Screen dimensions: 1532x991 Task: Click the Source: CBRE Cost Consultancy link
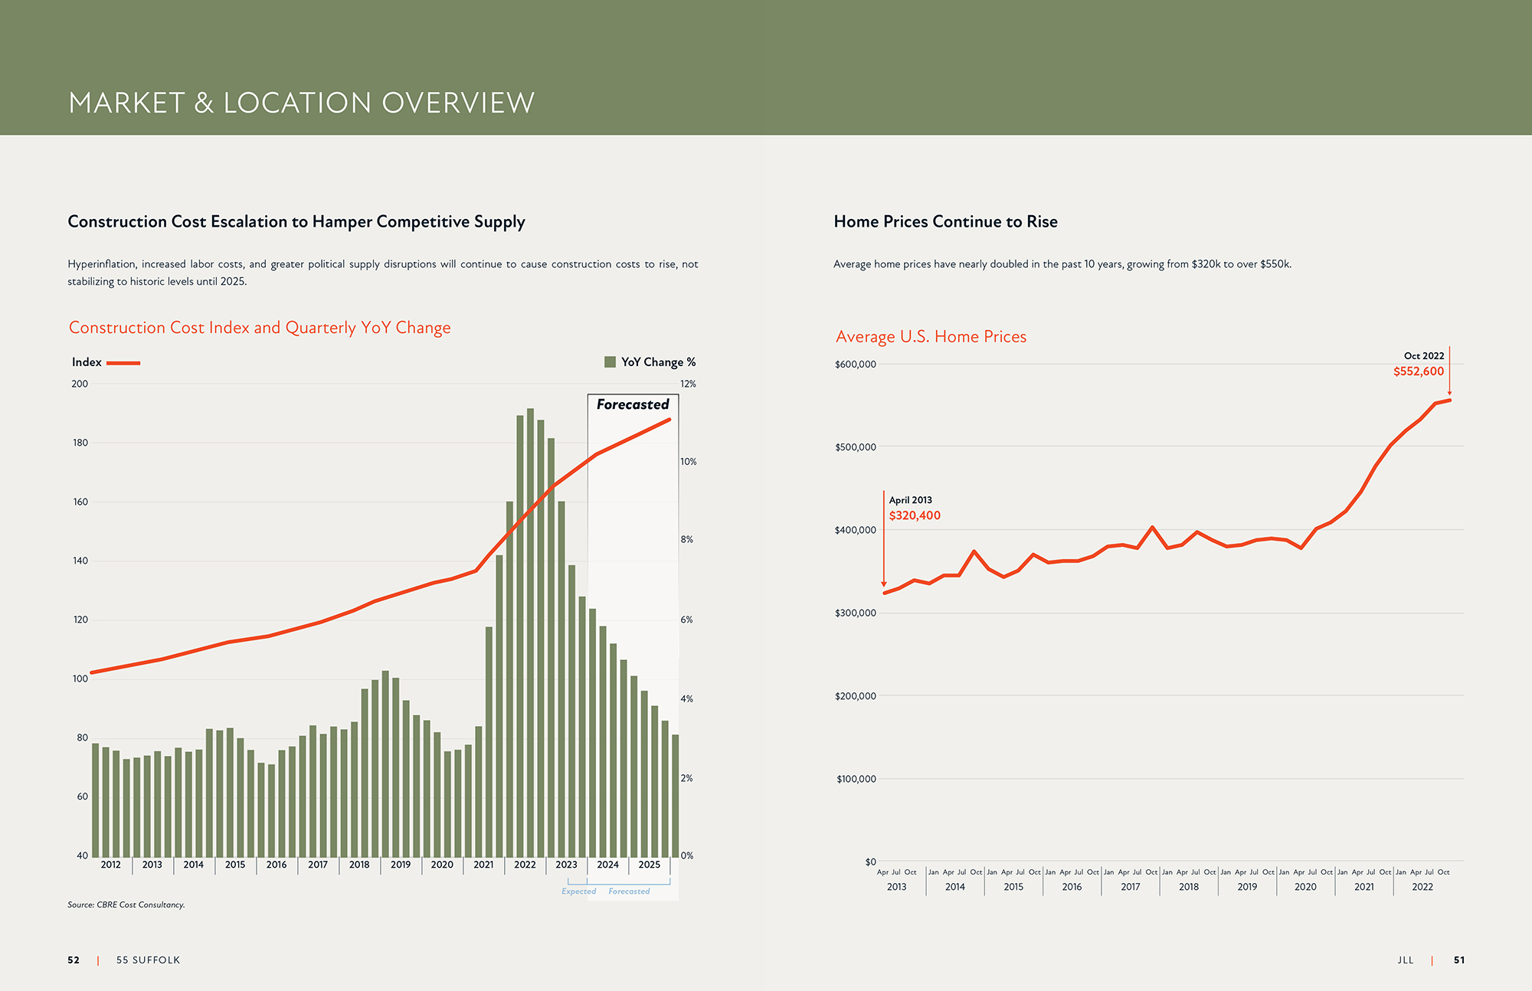[126, 904]
